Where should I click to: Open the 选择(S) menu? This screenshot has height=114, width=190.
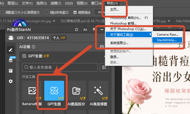click(41, 3)
